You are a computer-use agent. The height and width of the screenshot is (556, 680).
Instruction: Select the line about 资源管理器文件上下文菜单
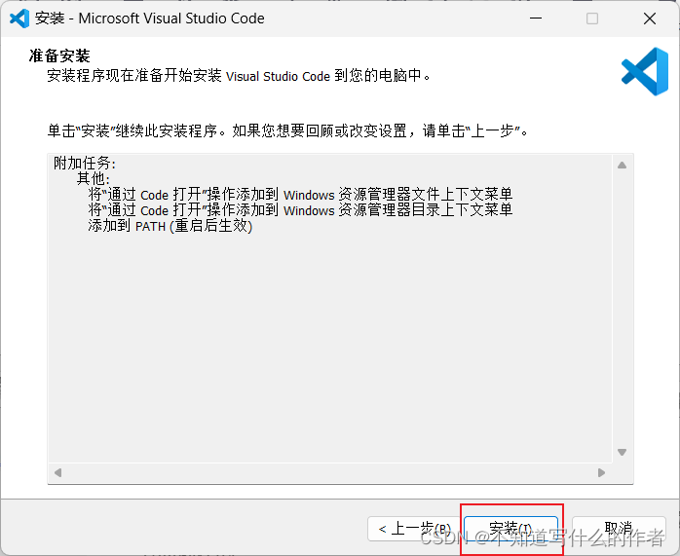(x=300, y=194)
